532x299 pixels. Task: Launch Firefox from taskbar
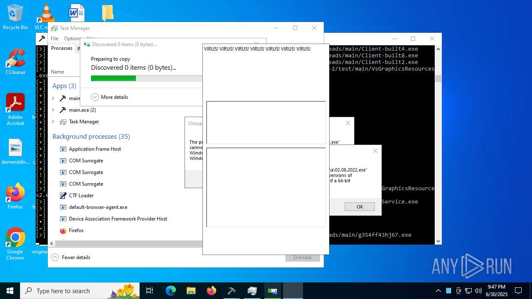tap(212, 291)
